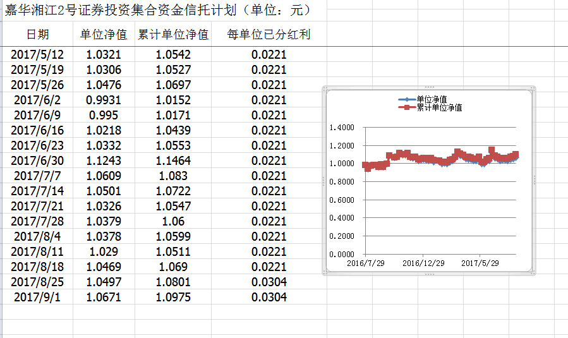The image size is (568, 338).
Task: Click the chart's bottom edge resize handle
Action: point(430,274)
